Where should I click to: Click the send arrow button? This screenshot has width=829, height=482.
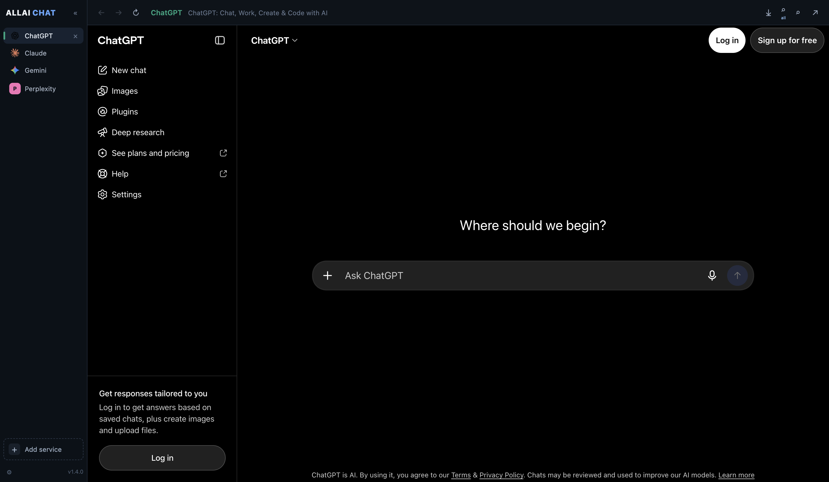(737, 276)
